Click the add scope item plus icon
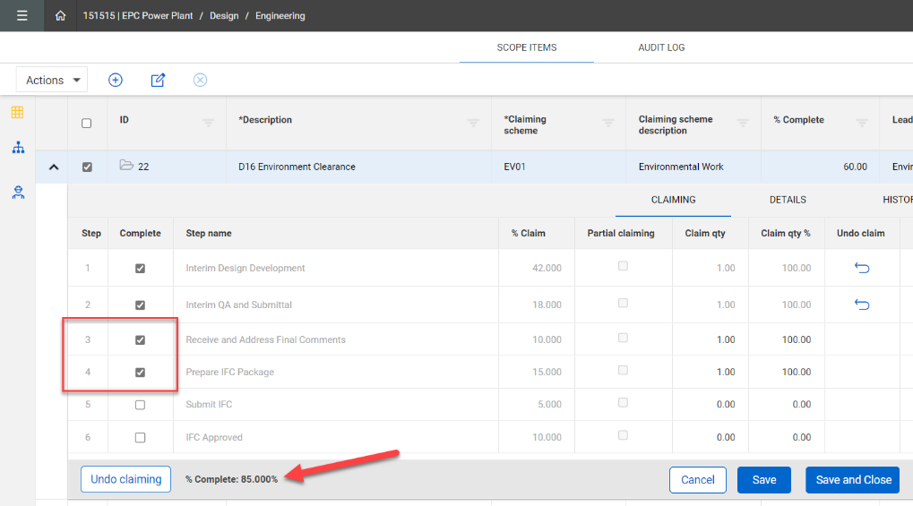Viewport: 913px width, 506px height. pos(116,80)
